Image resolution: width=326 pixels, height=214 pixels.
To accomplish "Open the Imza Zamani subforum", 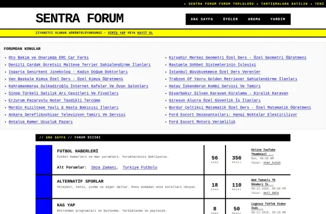I will (x=104, y=167).
